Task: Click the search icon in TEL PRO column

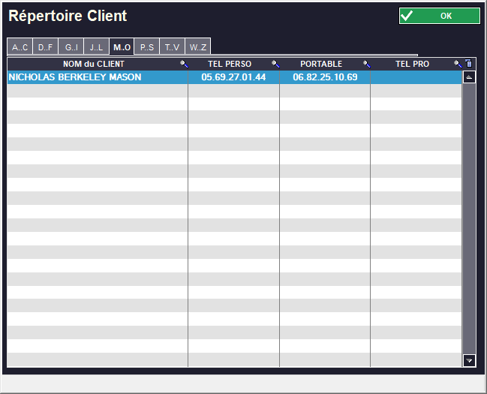Action: (x=458, y=65)
